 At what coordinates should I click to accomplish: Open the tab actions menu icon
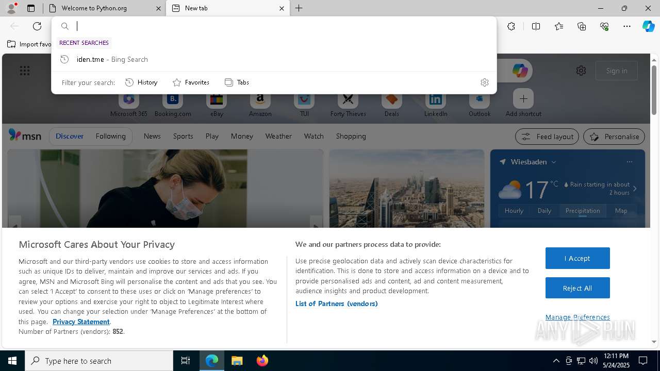click(31, 8)
